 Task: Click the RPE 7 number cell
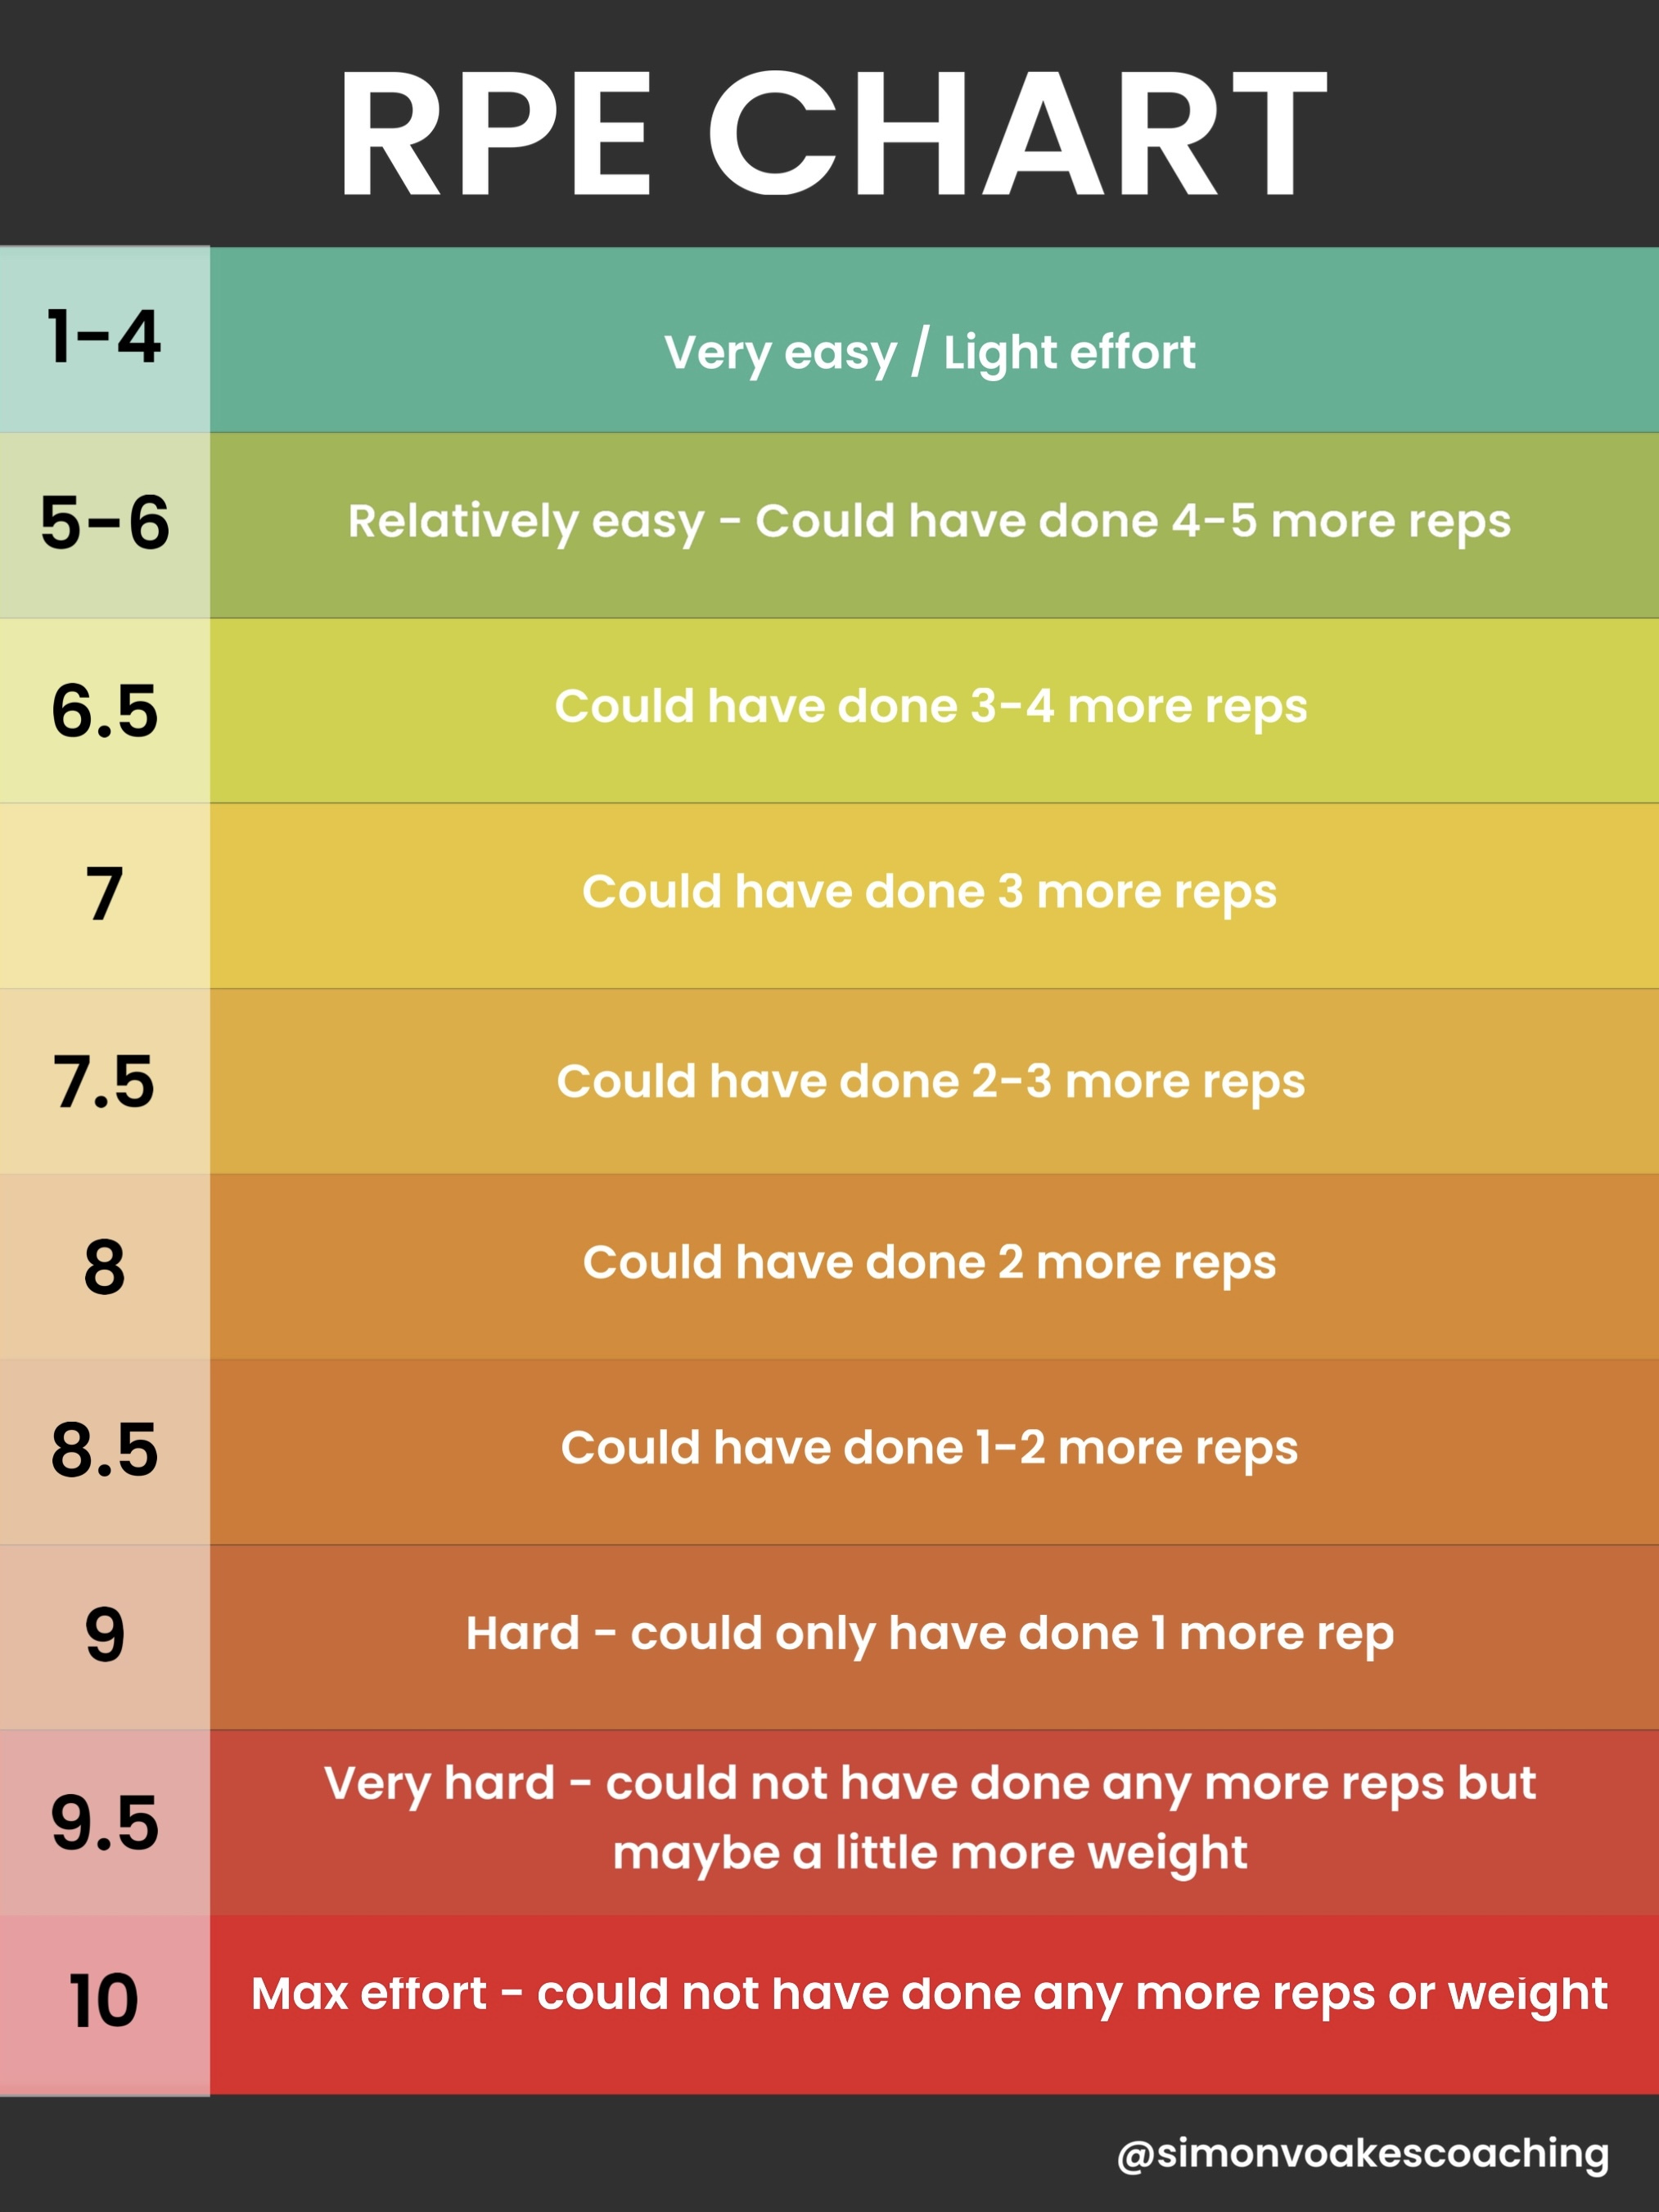[x=104, y=894]
